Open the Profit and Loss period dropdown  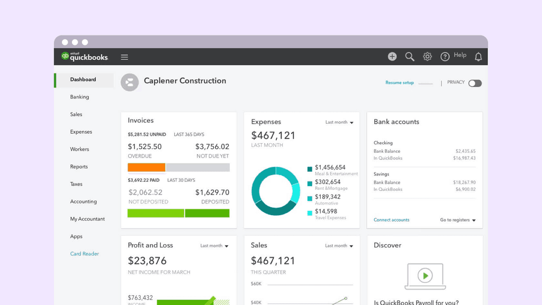coord(214,246)
